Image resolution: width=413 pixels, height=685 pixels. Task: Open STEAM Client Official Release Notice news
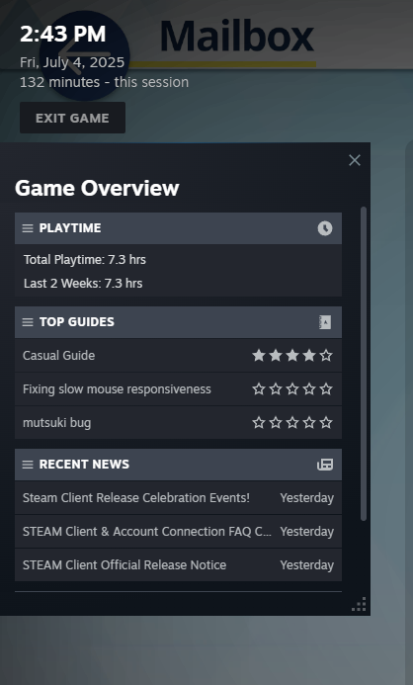(x=178, y=564)
